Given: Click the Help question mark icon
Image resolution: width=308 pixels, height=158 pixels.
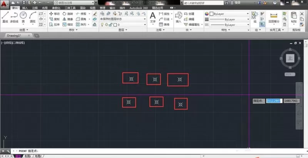Looking at the screenshot, I should pyautogui.click(x=275, y=3).
